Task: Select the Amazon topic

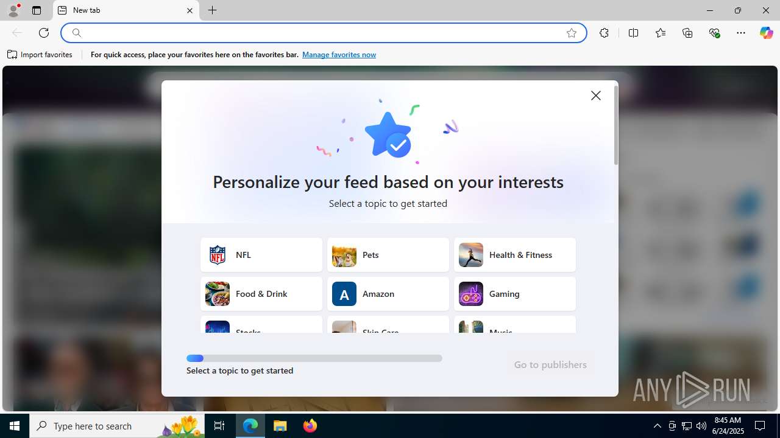Action: [x=388, y=294]
